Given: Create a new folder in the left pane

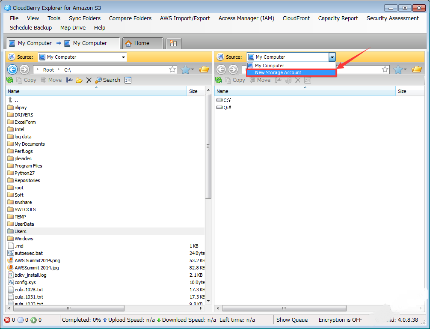Looking at the screenshot, I should [x=79, y=80].
